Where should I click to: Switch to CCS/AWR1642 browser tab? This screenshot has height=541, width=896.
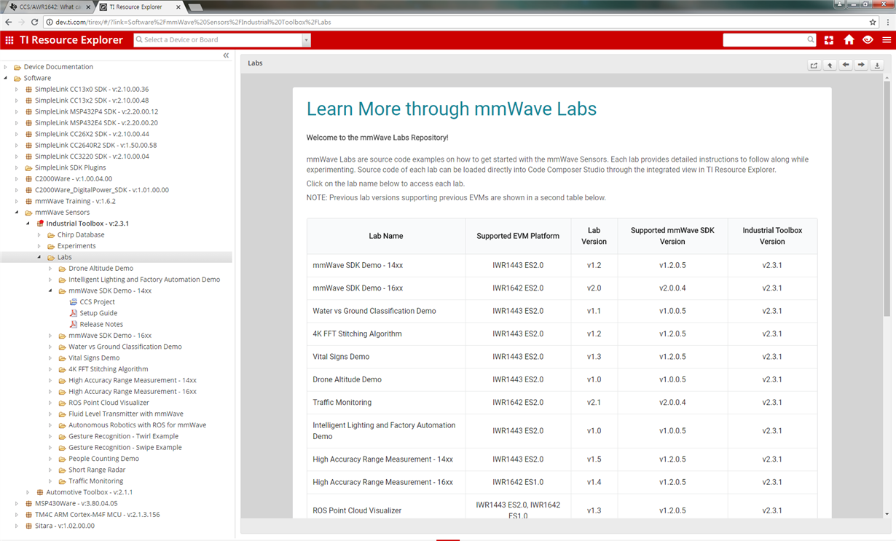click(48, 7)
